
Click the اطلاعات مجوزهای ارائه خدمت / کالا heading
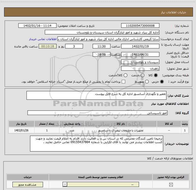[x=170, y=158]
